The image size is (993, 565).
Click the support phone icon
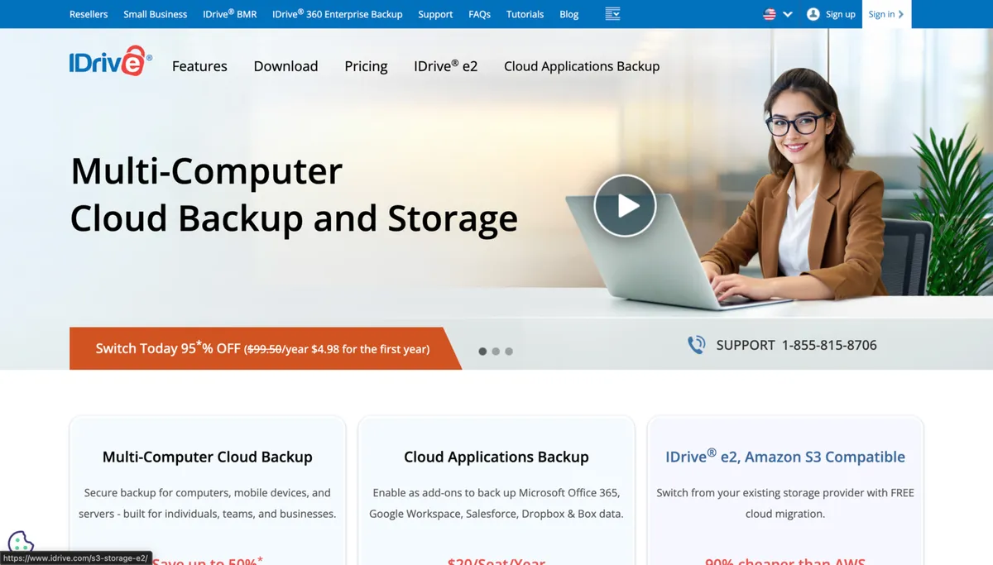pyautogui.click(x=697, y=345)
